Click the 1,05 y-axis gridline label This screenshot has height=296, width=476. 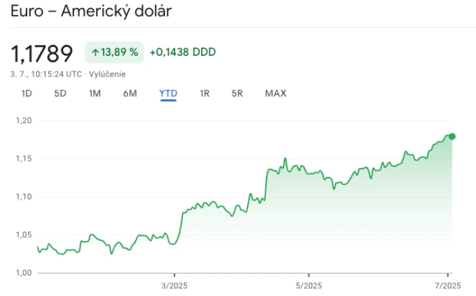coord(23,235)
